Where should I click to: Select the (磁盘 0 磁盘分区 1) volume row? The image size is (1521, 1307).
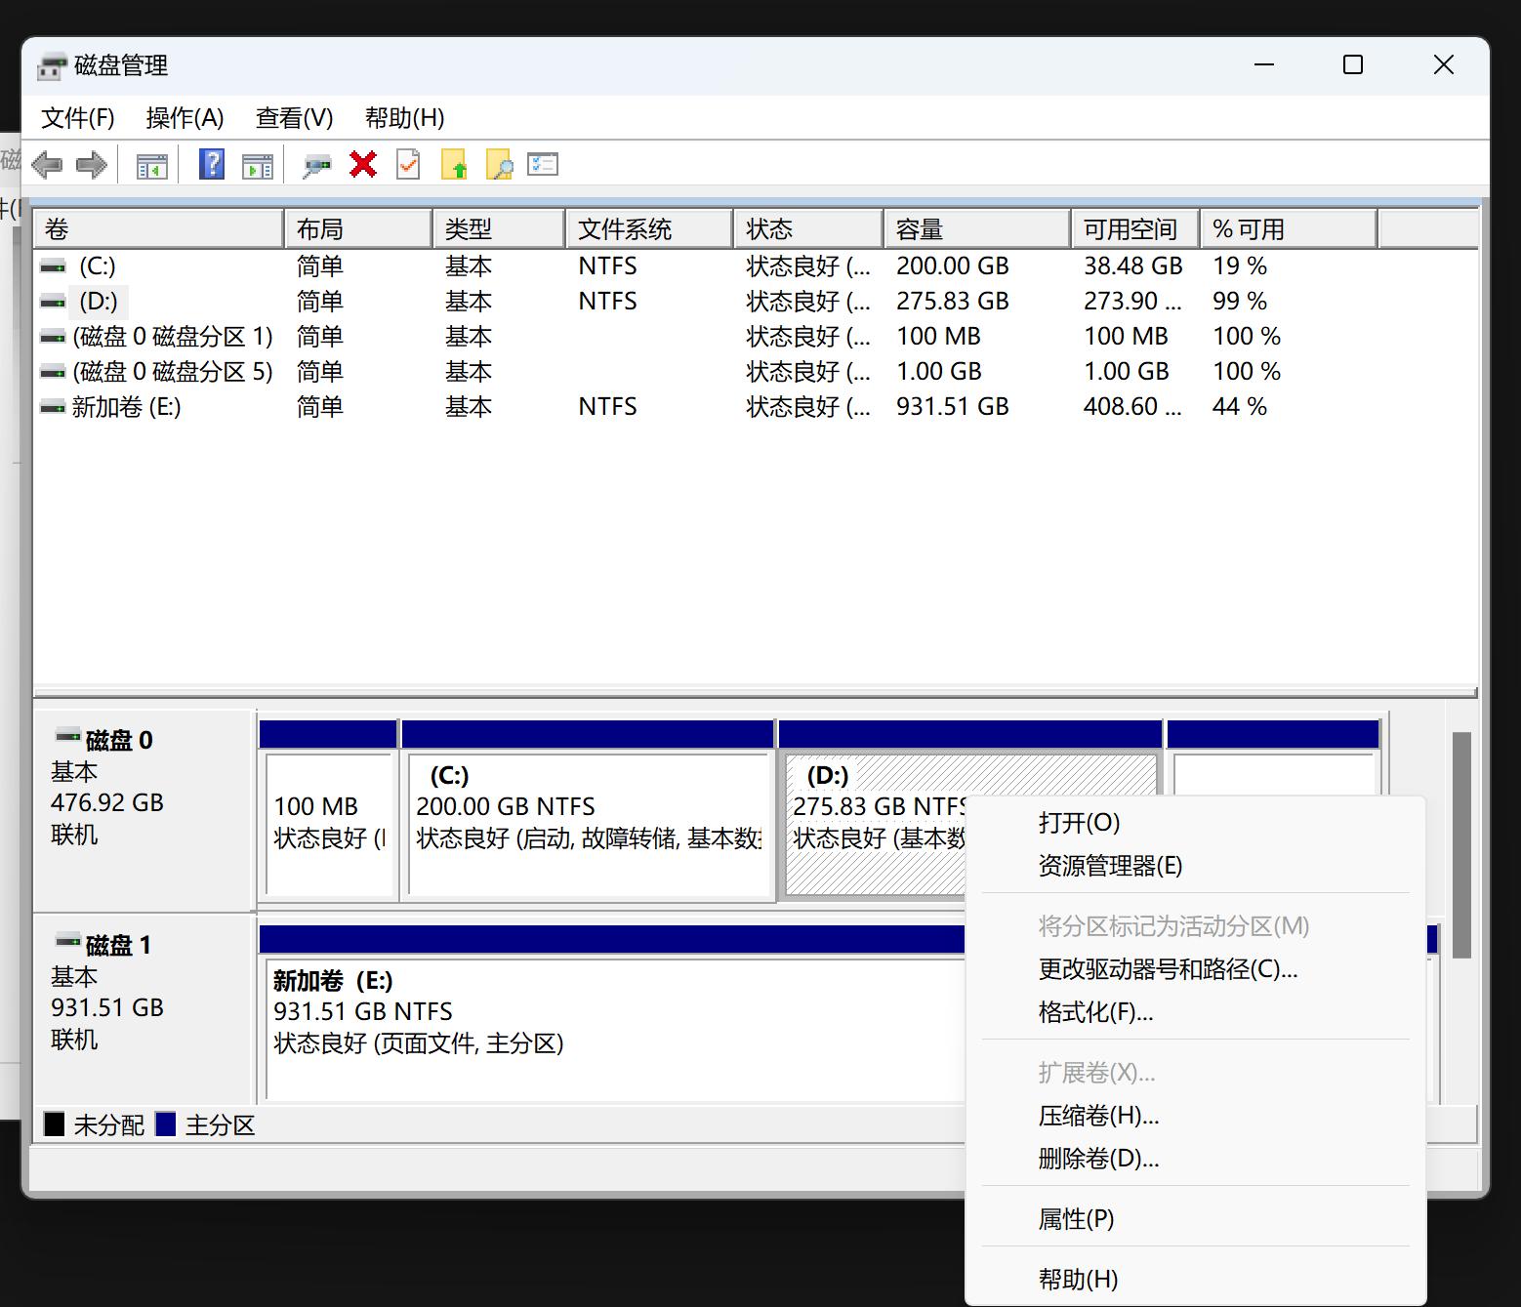coord(756,337)
